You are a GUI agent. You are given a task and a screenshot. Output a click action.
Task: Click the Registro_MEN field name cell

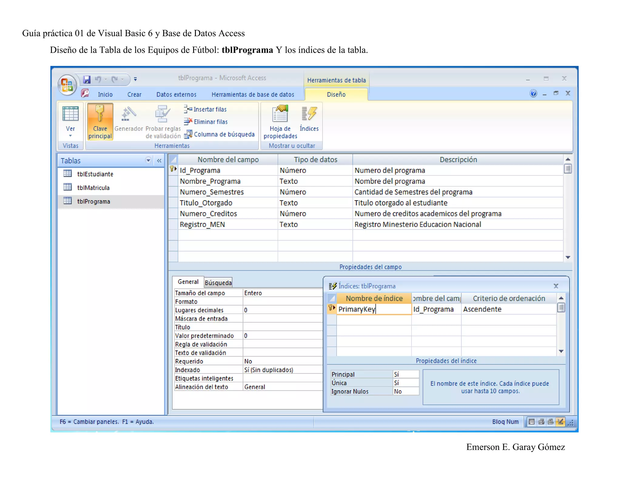click(228, 225)
